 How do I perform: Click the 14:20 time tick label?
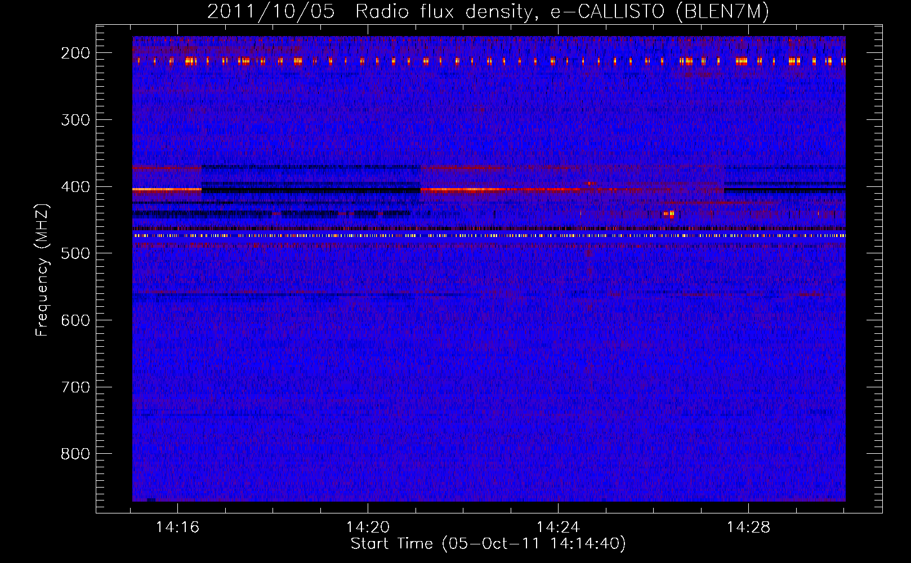368,528
